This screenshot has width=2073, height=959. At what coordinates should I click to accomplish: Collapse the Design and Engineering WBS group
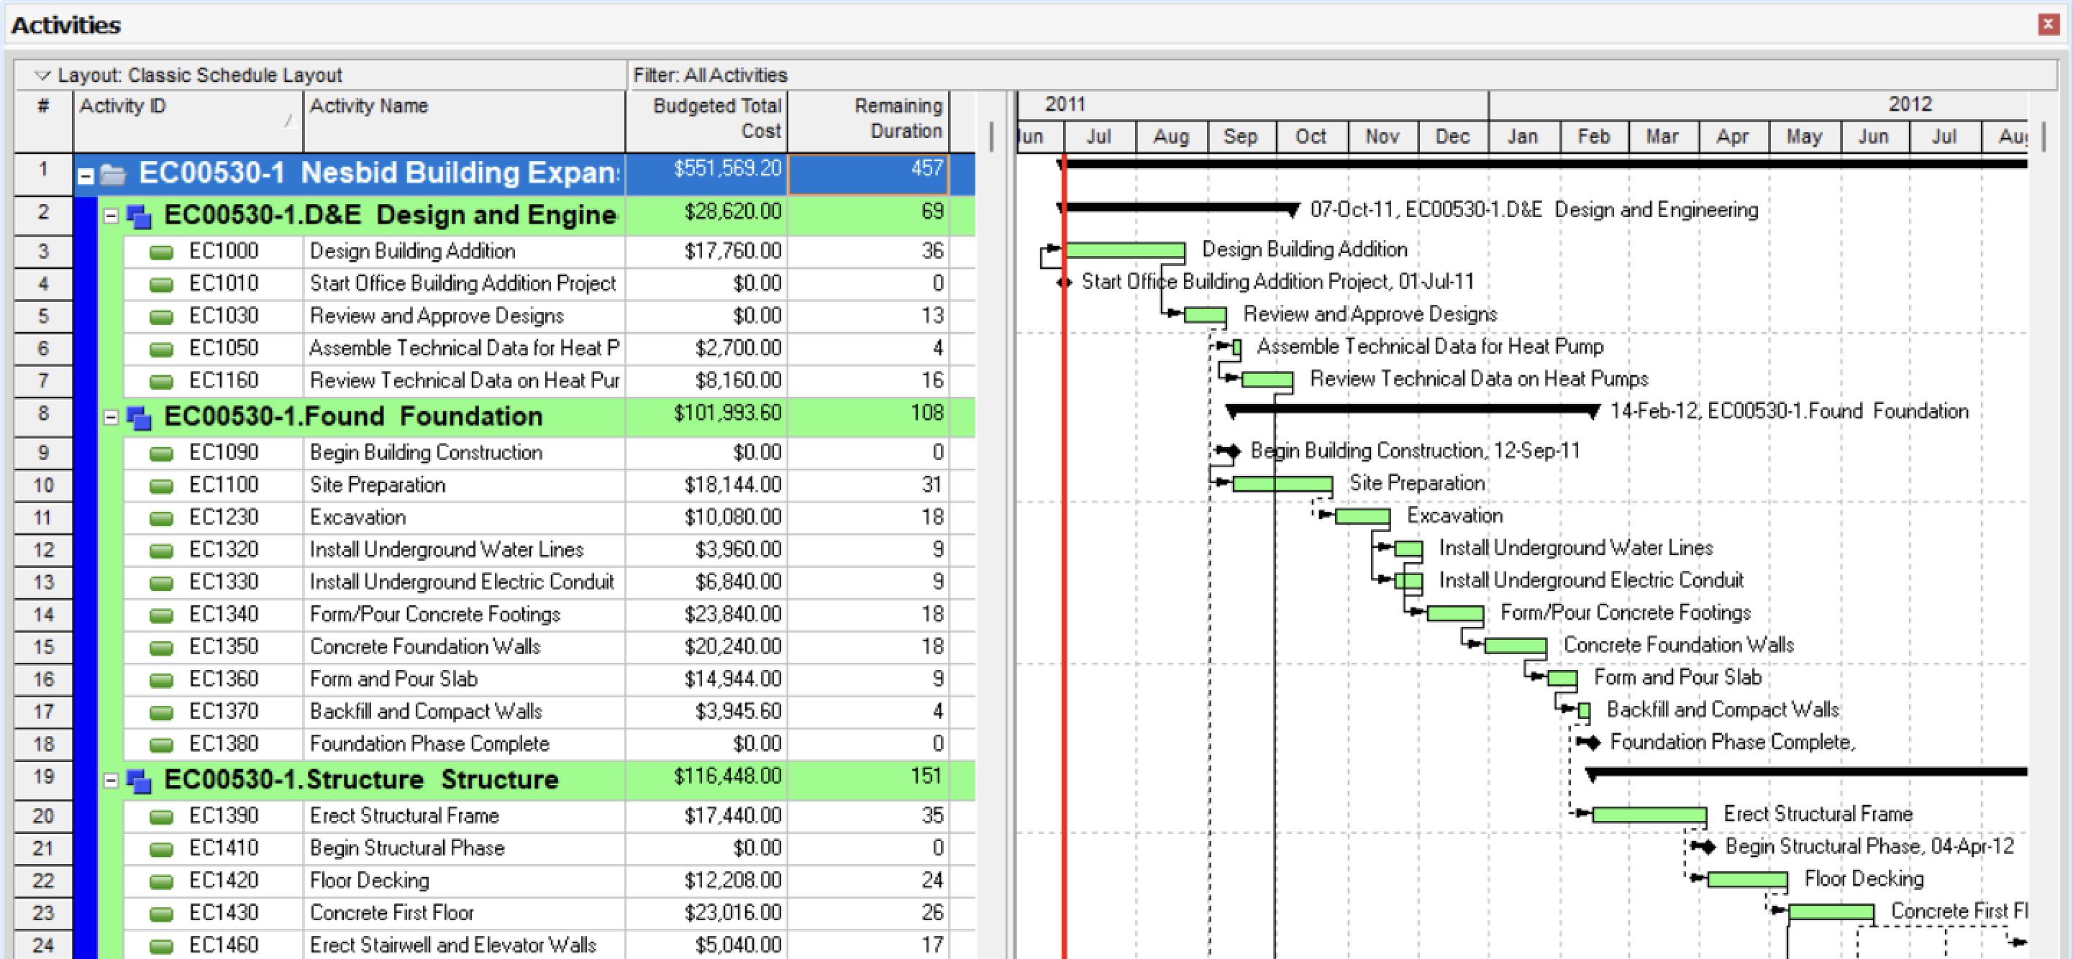coord(111,216)
